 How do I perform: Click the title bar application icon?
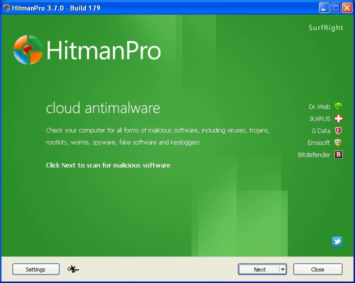(6, 7)
